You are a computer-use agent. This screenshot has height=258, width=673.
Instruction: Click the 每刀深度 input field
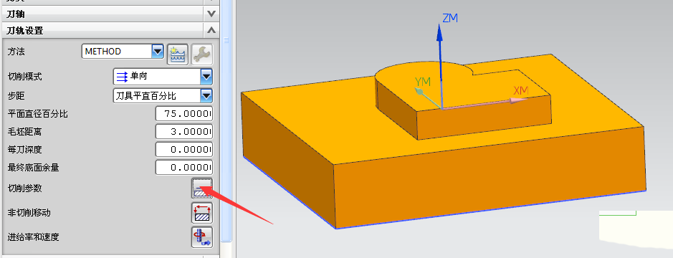pyautogui.click(x=184, y=149)
